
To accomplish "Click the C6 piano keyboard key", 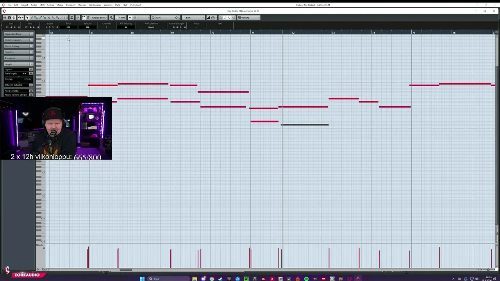I will pyautogui.click(x=41, y=58).
